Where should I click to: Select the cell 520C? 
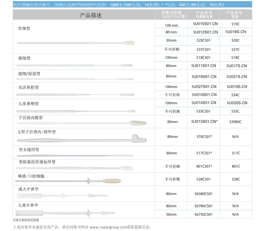(x=236, y=40)
